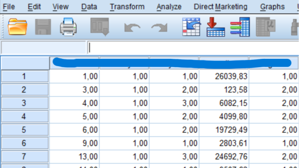The height and width of the screenshot is (168, 299).
Task: Select row header number 7
Action: (25, 156)
